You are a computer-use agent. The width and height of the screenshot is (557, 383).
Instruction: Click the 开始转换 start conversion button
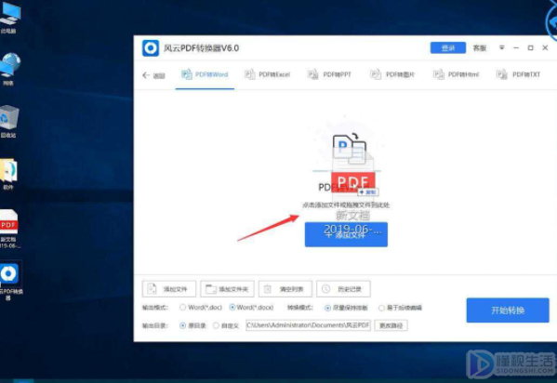pyautogui.click(x=508, y=310)
